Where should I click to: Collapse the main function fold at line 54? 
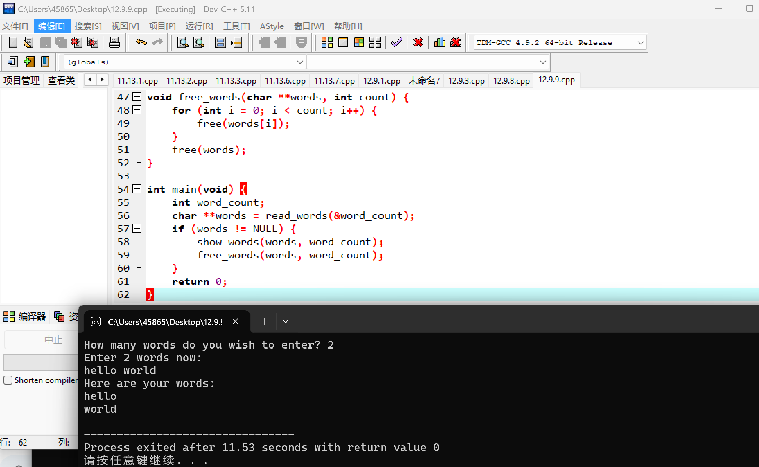coord(137,189)
